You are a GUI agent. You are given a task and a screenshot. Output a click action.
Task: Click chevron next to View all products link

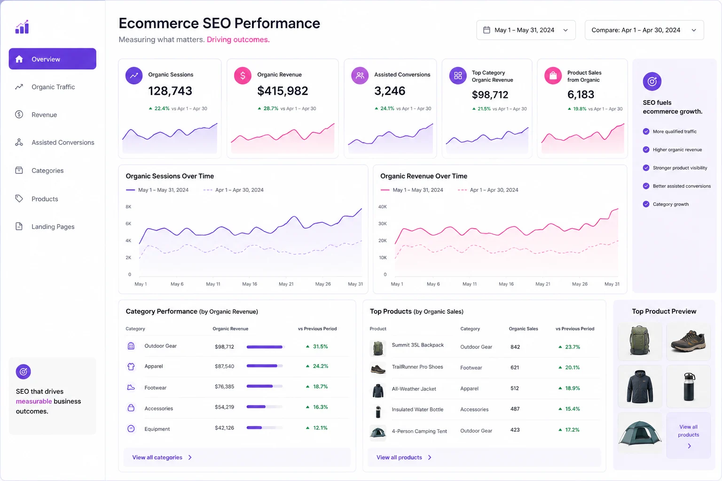pyautogui.click(x=430, y=458)
